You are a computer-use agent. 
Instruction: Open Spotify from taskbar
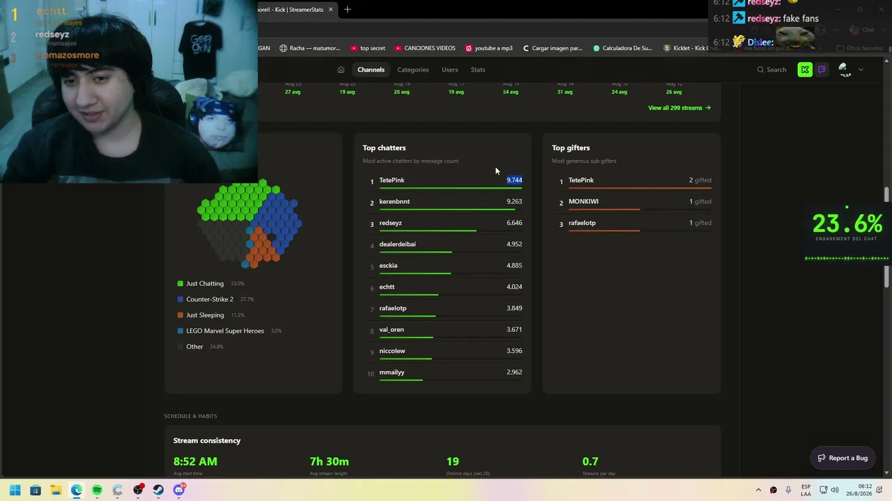97,490
